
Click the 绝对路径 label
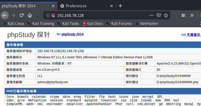point(132,76)
